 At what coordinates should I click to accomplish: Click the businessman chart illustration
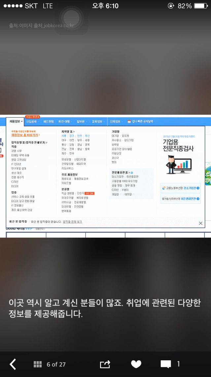click(x=178, y=164)
